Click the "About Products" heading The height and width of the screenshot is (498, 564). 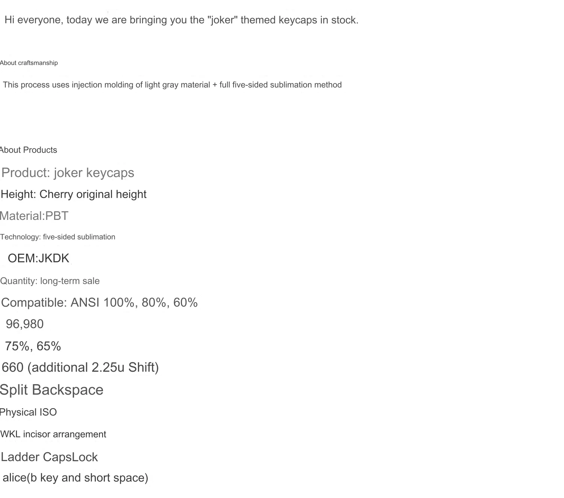click(29, 150)
